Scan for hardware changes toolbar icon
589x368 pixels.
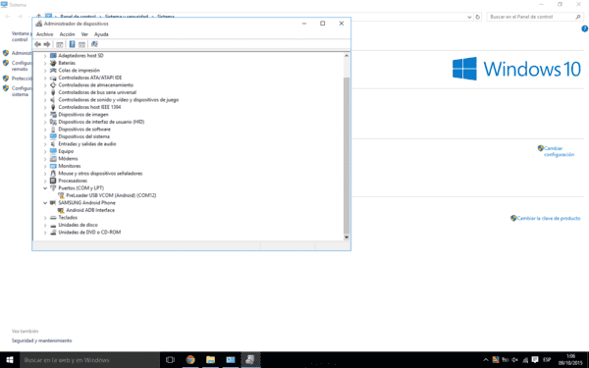(94, 44)
